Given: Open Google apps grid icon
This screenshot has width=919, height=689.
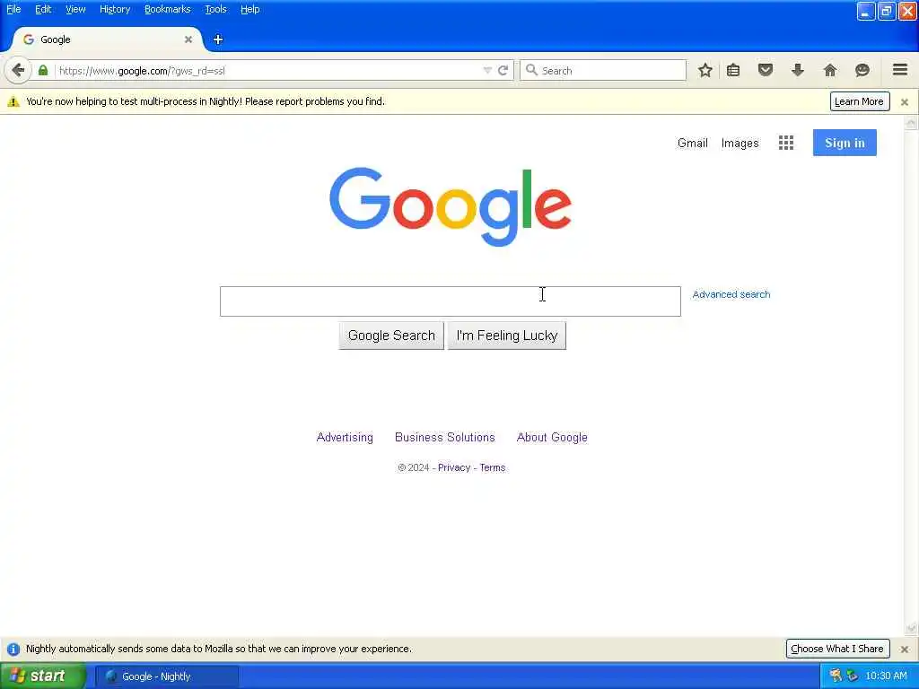Looking at the screenshot, I should pos(786,143).
